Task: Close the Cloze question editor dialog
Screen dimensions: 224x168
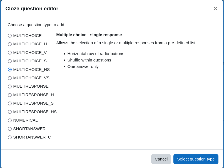Action: tap(216, 9)
